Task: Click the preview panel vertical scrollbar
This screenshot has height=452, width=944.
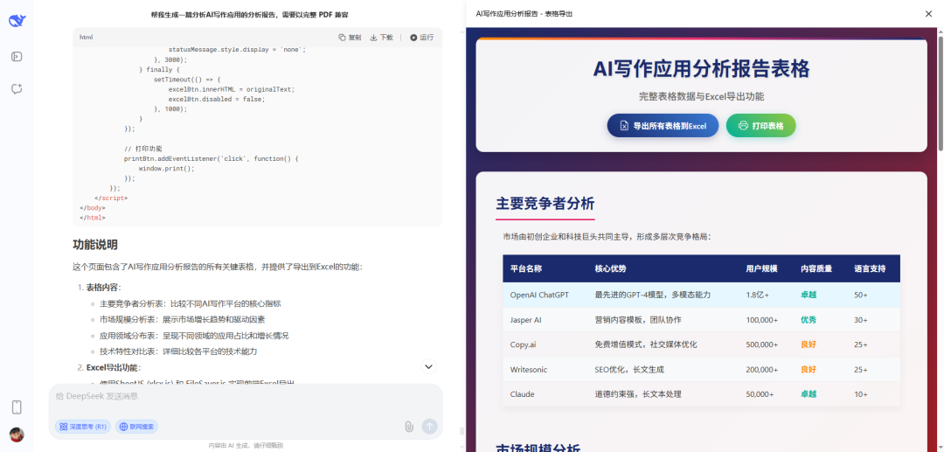Action: click(941, 94)
